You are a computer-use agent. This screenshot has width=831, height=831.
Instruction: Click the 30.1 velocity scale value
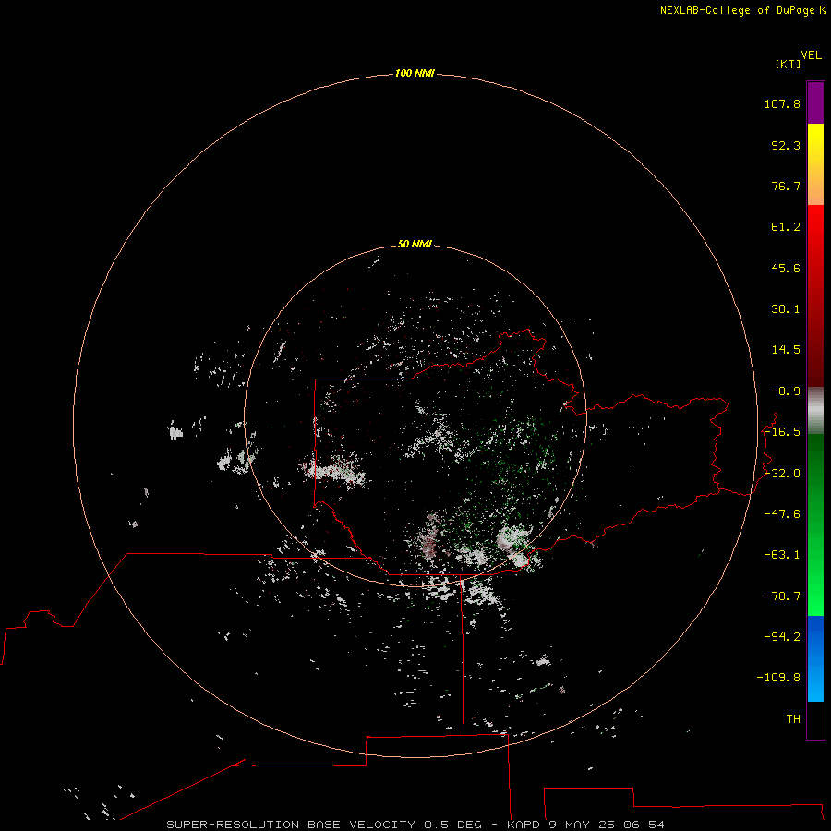[786, 309]
